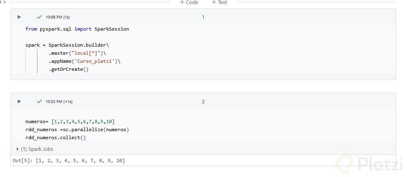Click the .appName('Curso_platzi') code line
The height and width of the screenshot is (177, 407).
pos(84,61)
